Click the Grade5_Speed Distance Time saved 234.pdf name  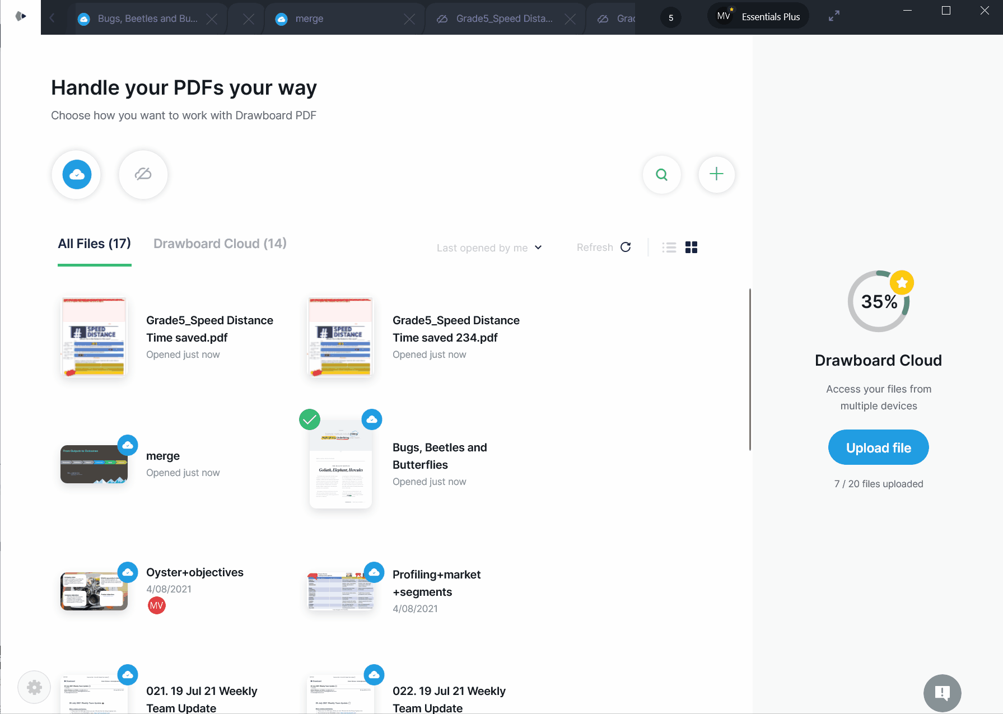[456, 329]
